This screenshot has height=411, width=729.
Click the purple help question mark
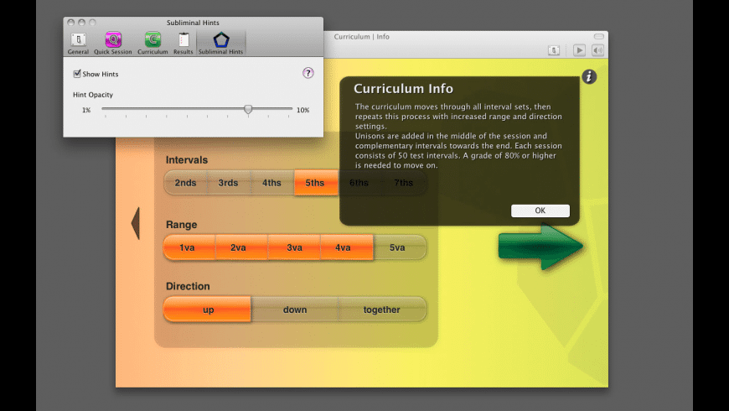coord(308,74)
